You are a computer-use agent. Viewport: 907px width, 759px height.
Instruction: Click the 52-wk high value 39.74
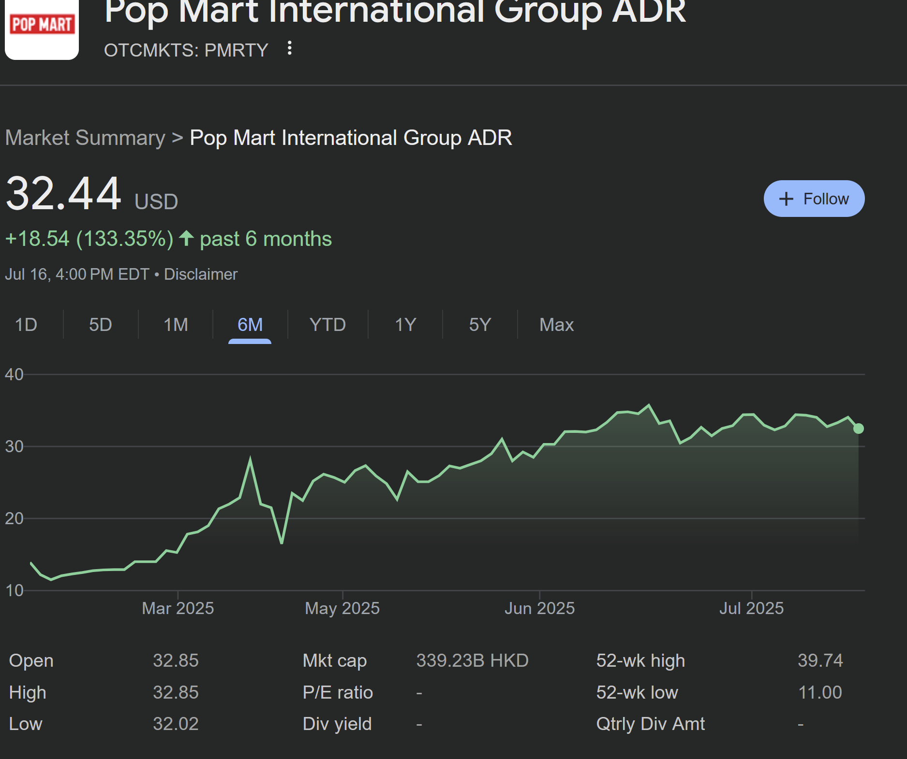pyautogui.click(x=820, y=660)
